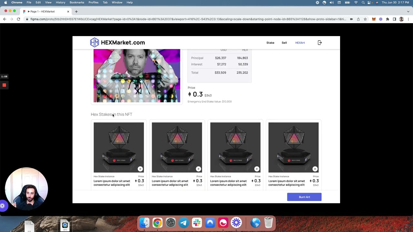This screenshot has height=232, width=413.
Task: Click the webcam bubble of the presenter
Action: (26, 189)
